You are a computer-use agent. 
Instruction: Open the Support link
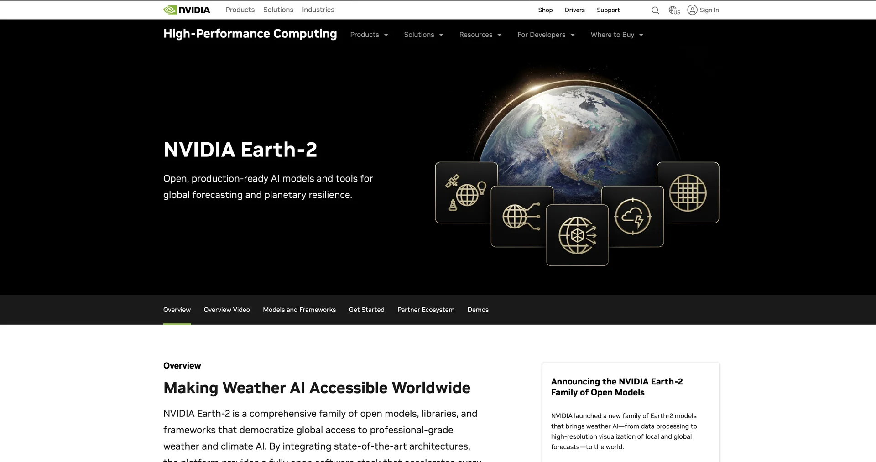[x=608, y=10]
